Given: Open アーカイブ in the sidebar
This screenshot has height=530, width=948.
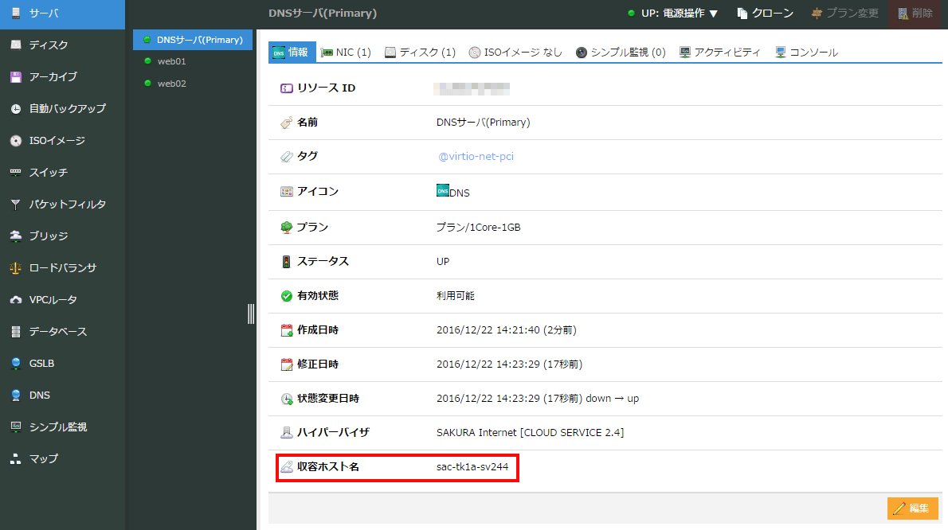Looking at the screenshot, I should pos(53,77).
